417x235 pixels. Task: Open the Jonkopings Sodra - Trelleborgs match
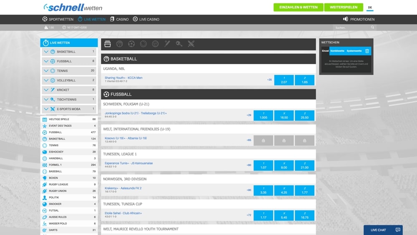(136, 114)
